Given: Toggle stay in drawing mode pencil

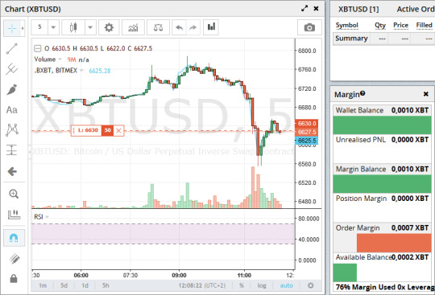Looking at the screenshot, I should (x=14, y=258).
